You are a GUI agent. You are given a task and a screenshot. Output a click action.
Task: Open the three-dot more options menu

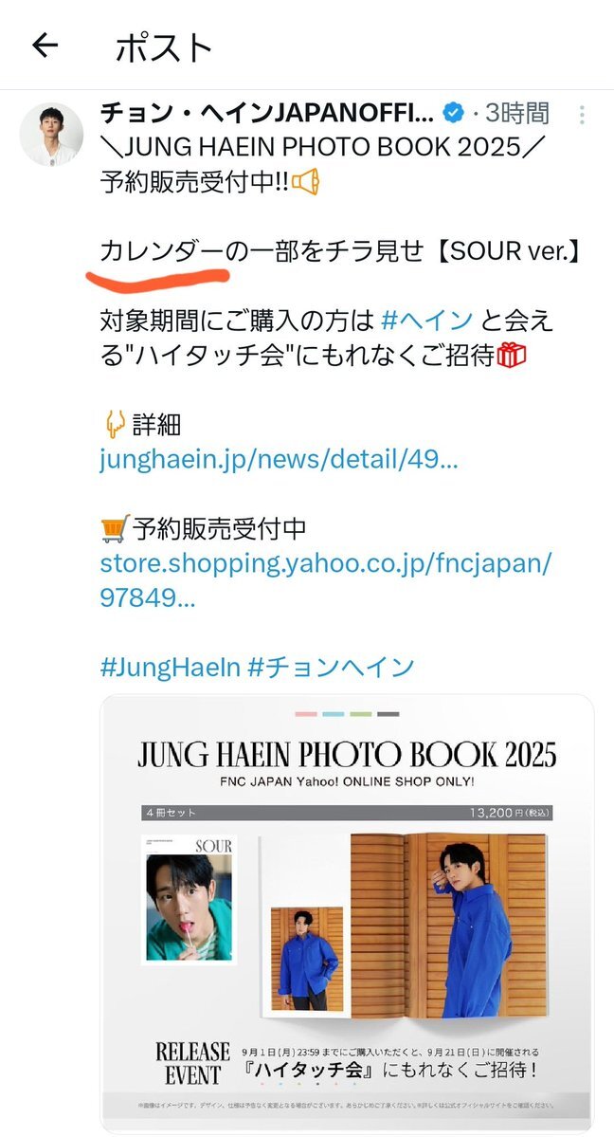click(582, 115)
